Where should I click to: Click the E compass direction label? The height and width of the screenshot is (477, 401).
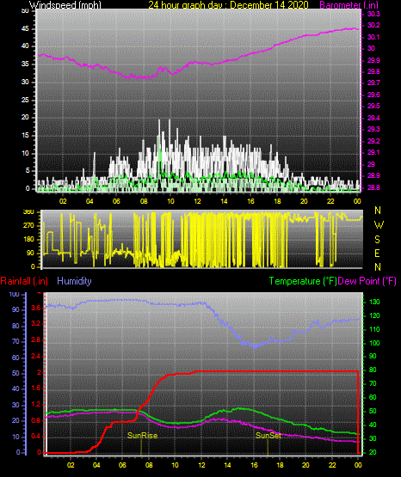coord(377,253)
